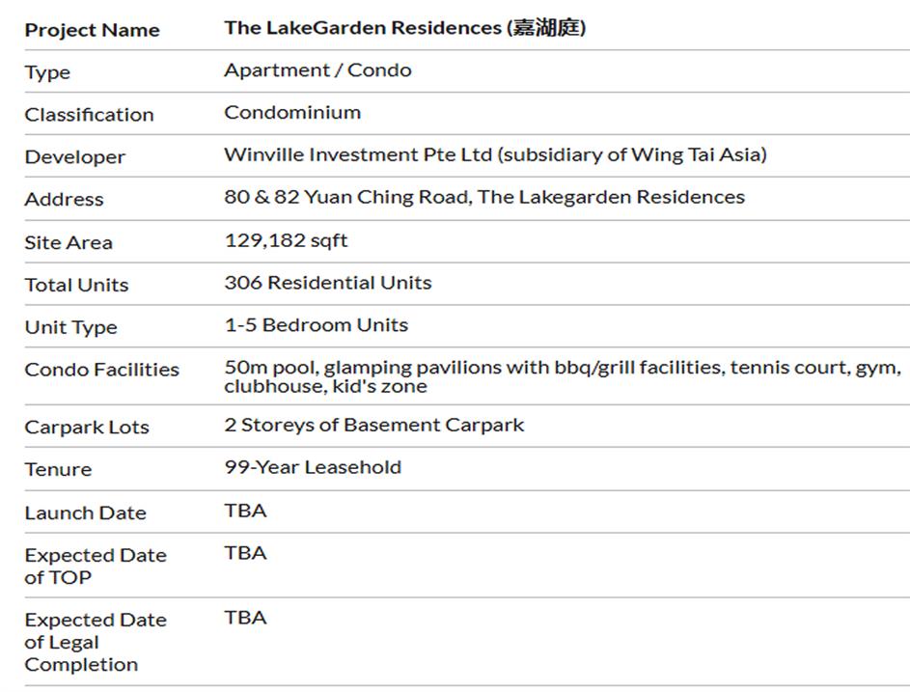Click the 'Classification' row label
The height and width of the screenshot is (692, 910).
click(89, 115)
